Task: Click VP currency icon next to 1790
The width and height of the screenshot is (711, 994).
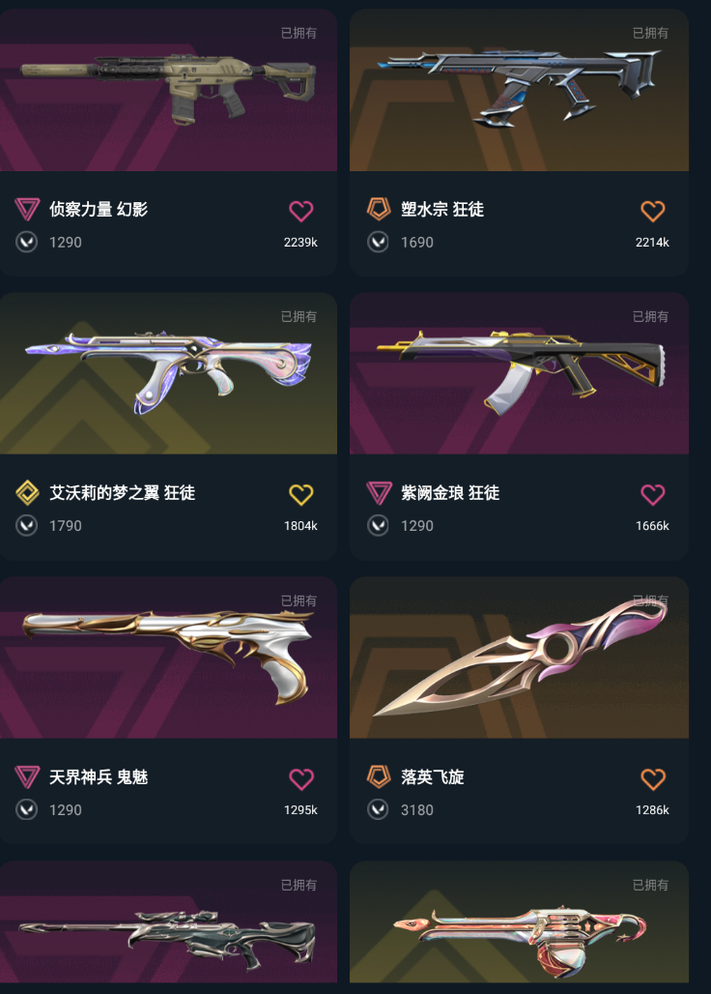Action: tap(26, 526)
